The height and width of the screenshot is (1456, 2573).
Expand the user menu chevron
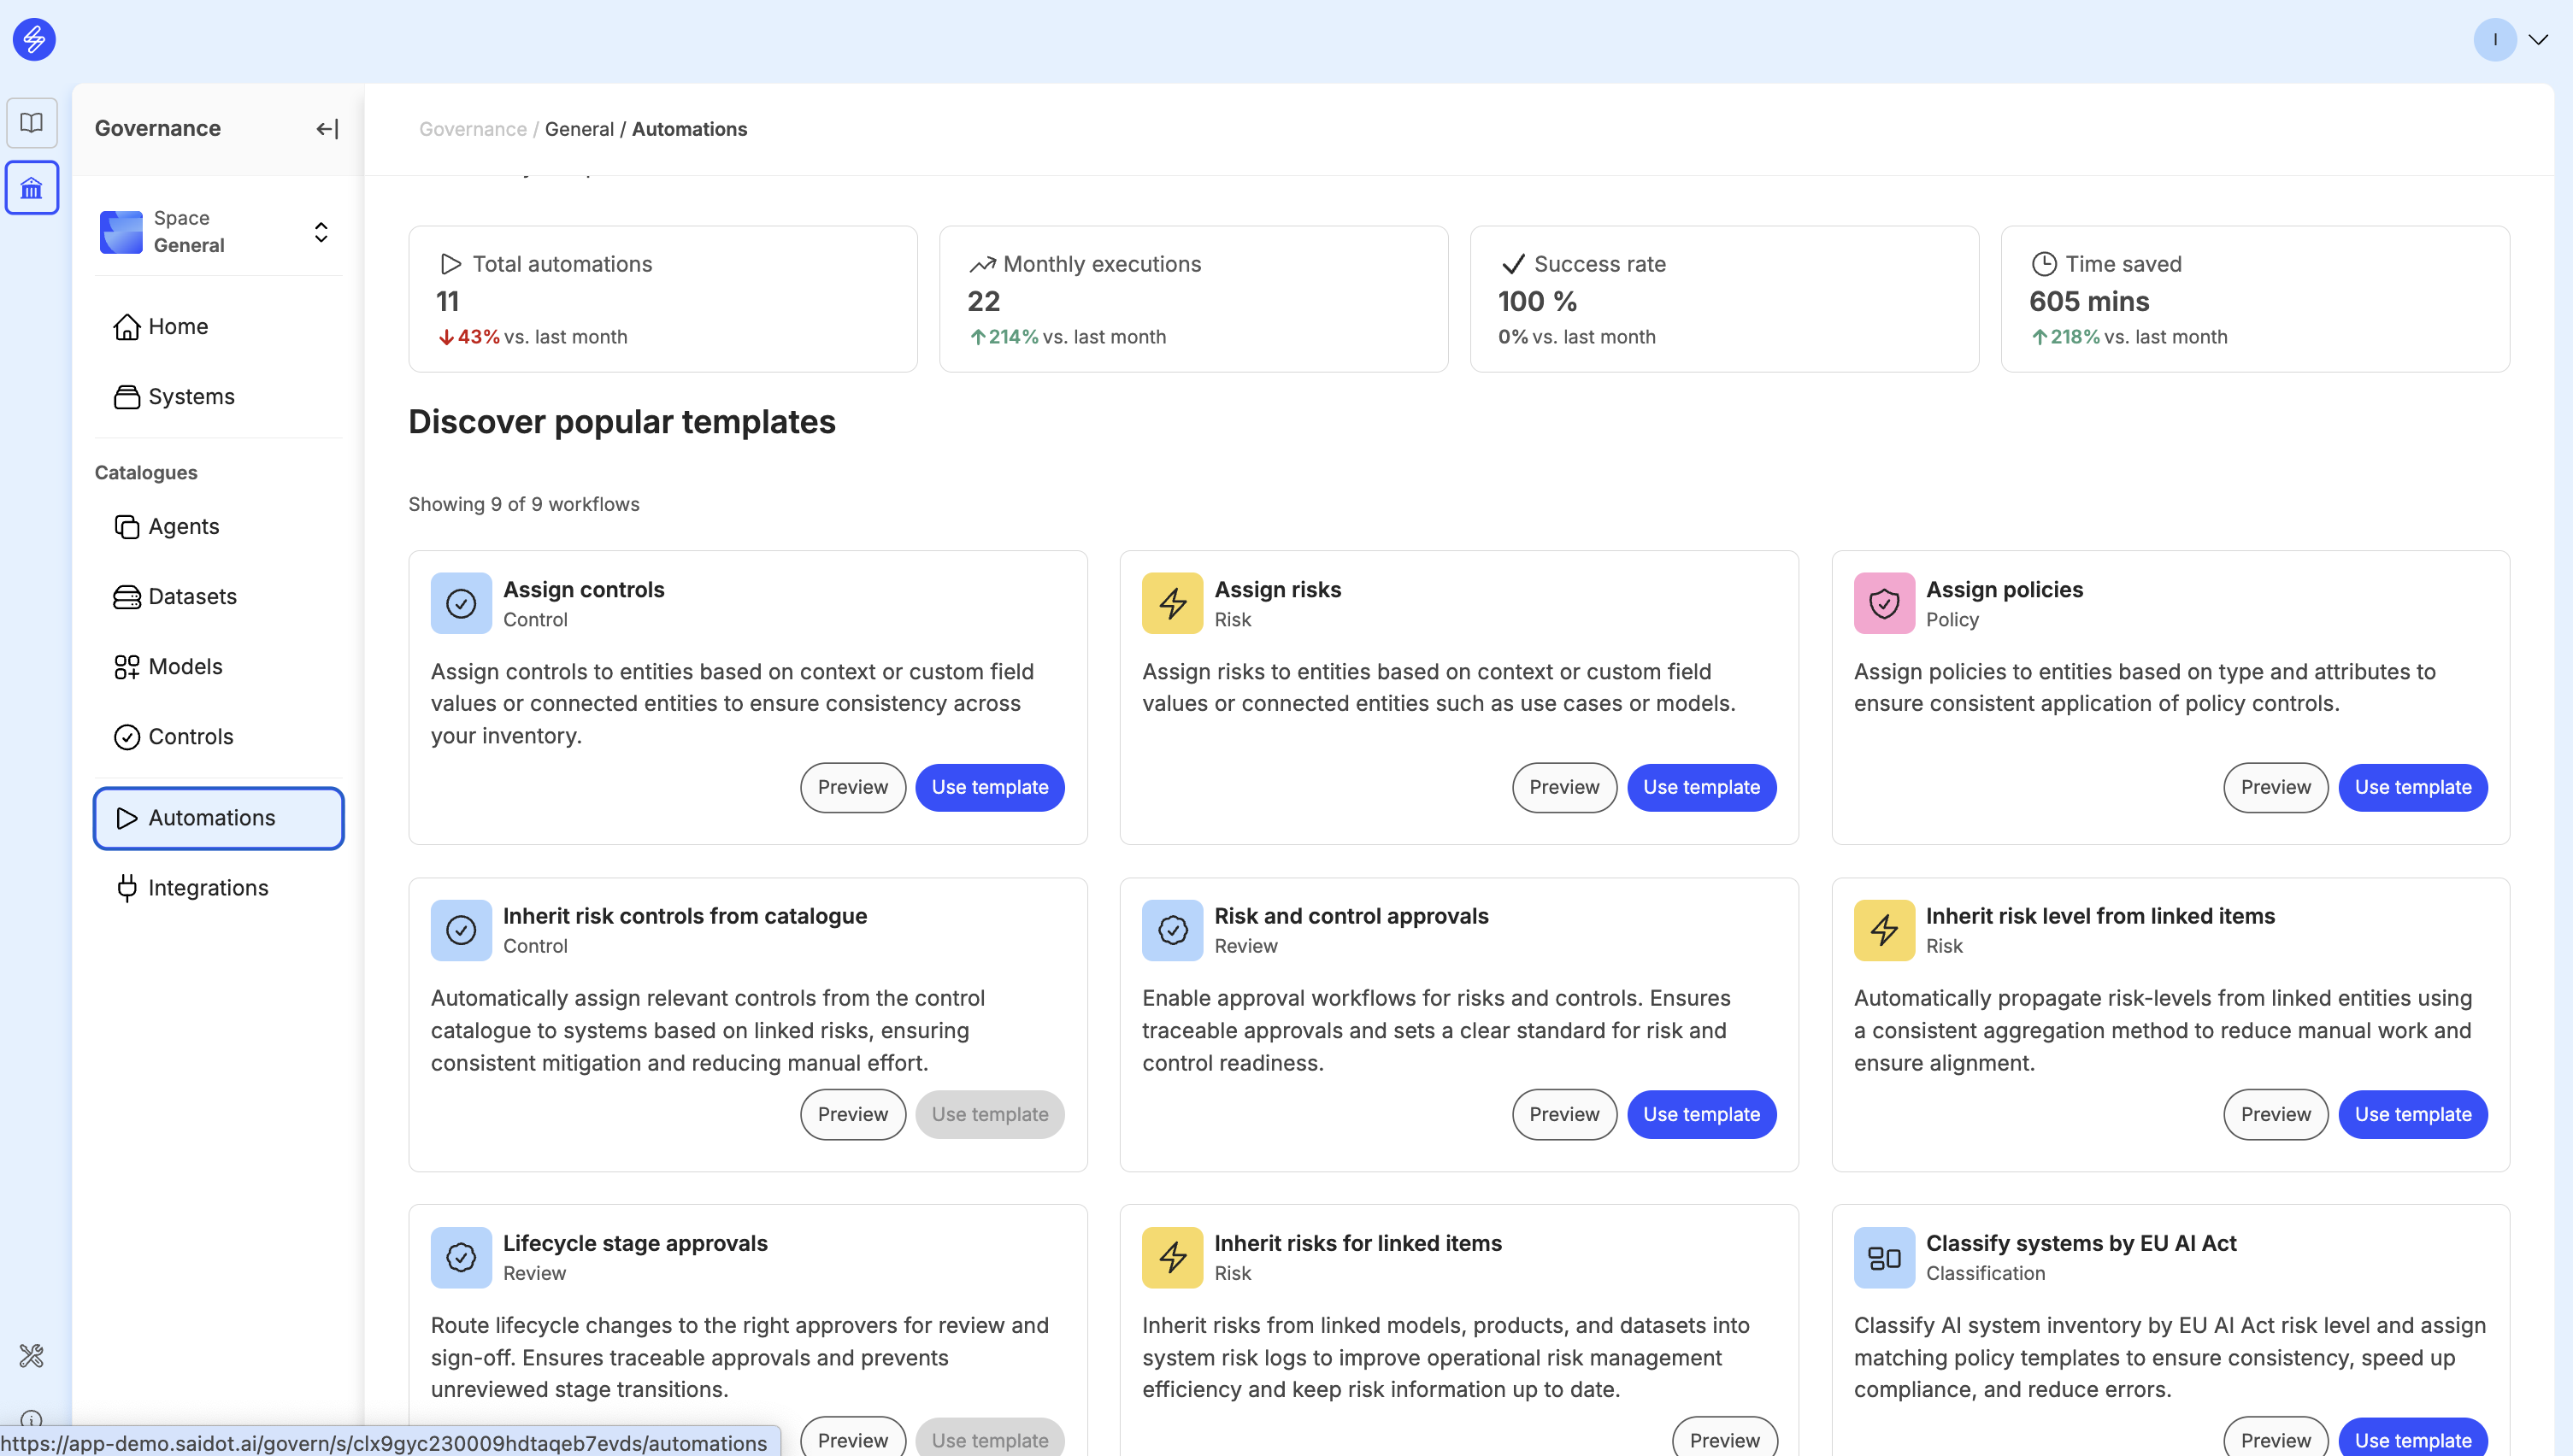tap(2539, 39)
